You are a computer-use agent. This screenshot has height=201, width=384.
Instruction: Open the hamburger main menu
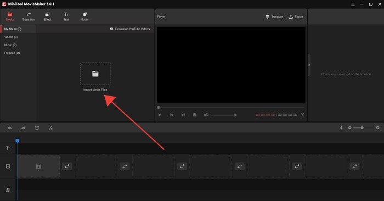point(353,4)
